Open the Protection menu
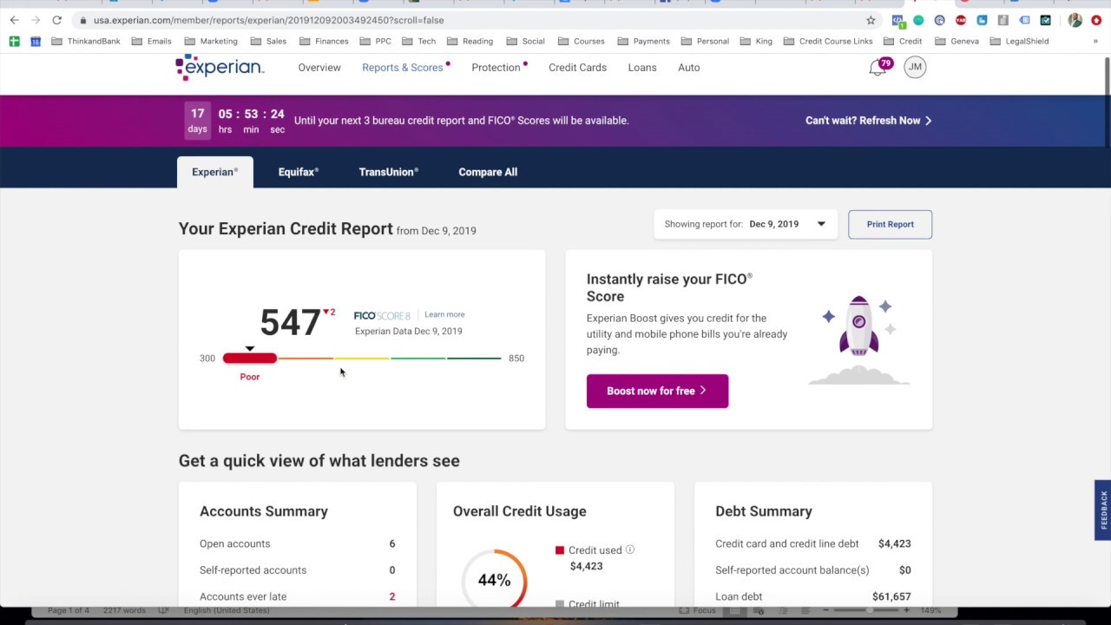 (496, 68)
